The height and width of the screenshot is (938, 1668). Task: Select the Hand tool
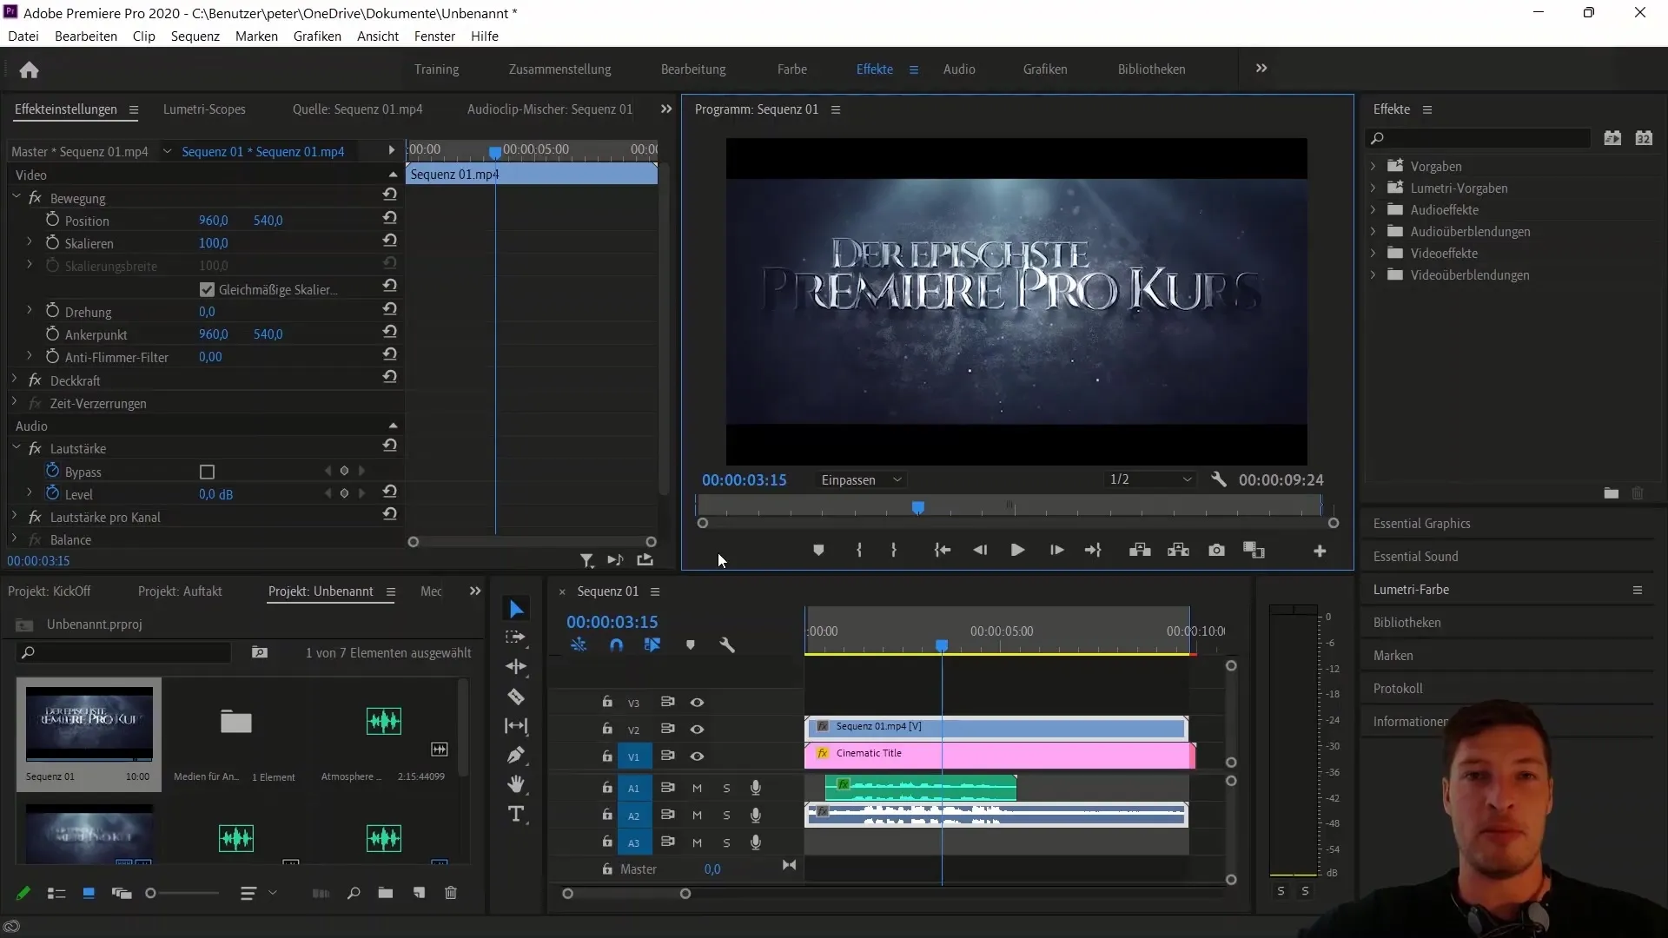click(516, 784)
